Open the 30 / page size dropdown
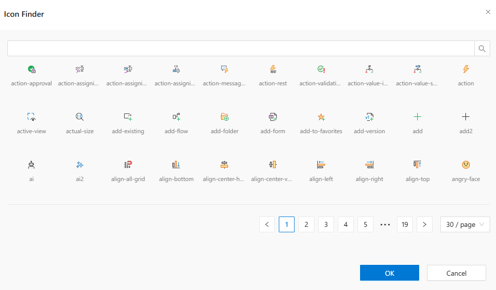Viewport: 496px width, 290px height. tap(465, 224)
